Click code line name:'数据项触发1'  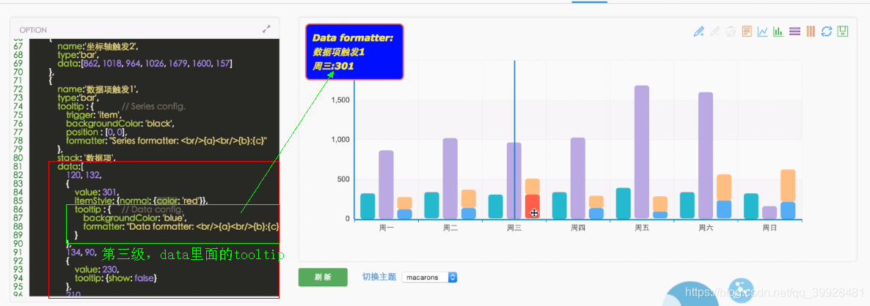point(98,89)
